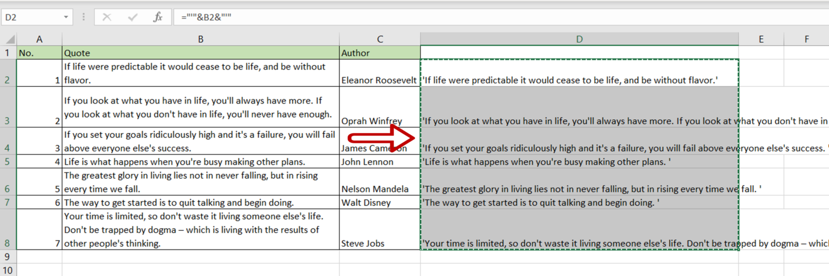
Task: Click the Quote header cell
Action: (200, 53)
